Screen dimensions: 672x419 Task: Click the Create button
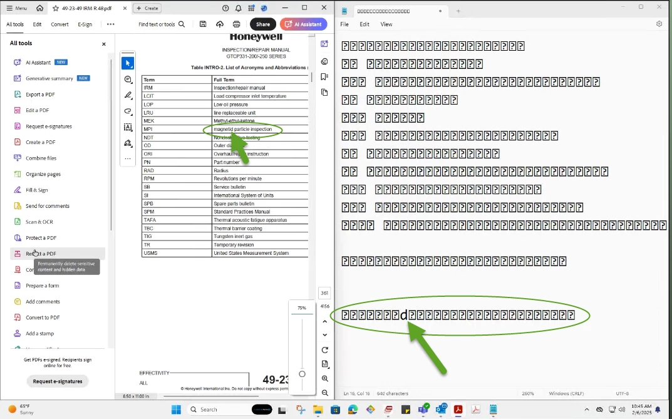(x=147, y=8)
